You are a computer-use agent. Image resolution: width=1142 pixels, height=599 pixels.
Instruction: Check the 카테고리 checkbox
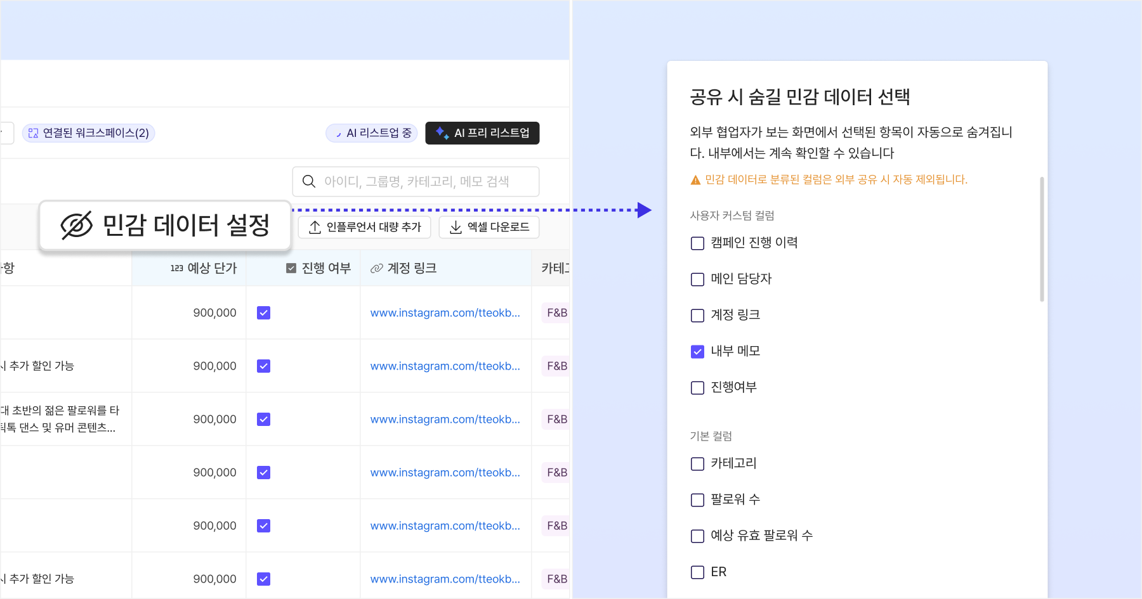(697, 464)
